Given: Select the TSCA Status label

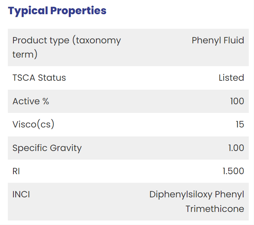Looking at the screenshot, I should pos(39,78).
